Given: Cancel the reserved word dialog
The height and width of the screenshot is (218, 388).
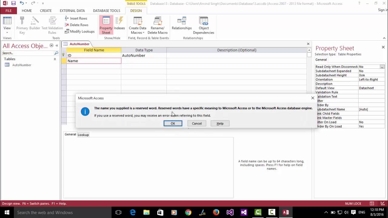Looking at the screenshot, I should click(197, 124).
